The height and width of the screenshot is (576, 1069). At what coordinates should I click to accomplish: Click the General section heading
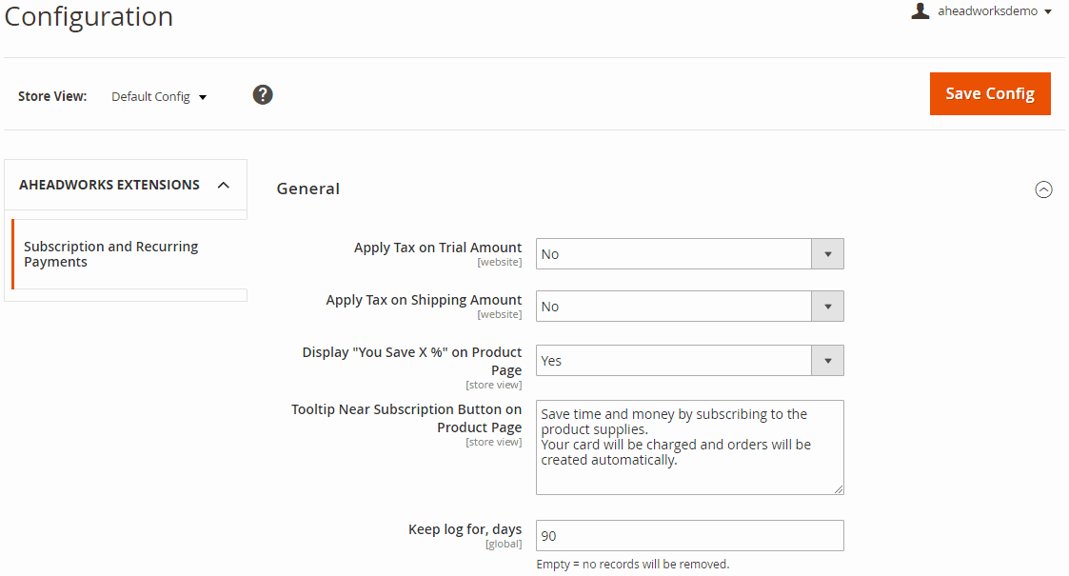[x=308, y=189]
